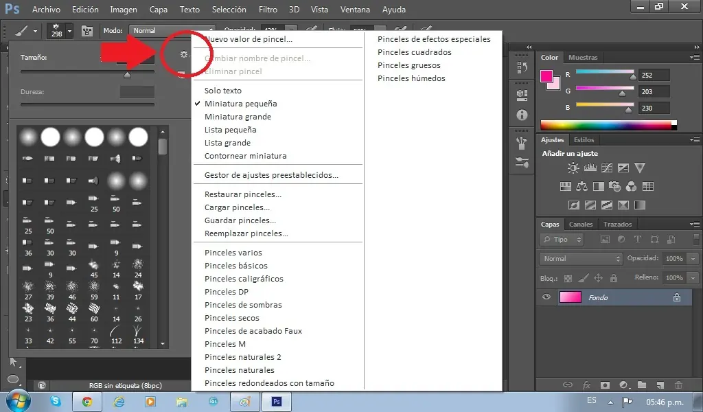Add a Posterize adjustment
Viewport: 703px width, 412px height.
click(590, 205)
